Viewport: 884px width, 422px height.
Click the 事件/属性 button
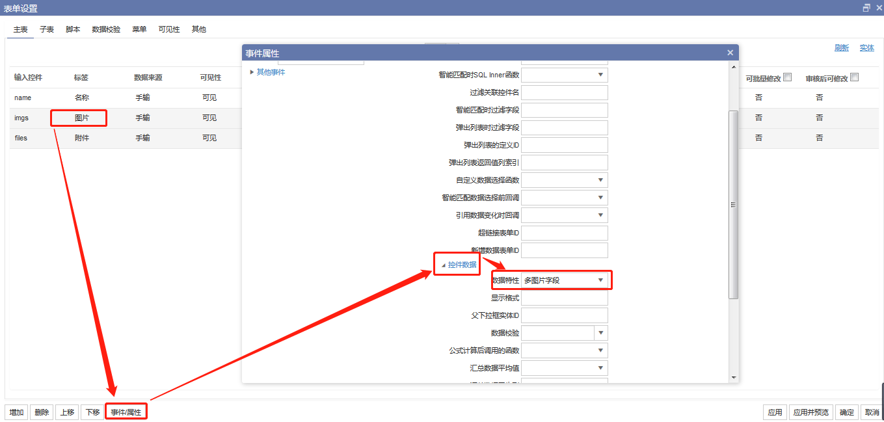coord(126,411)
